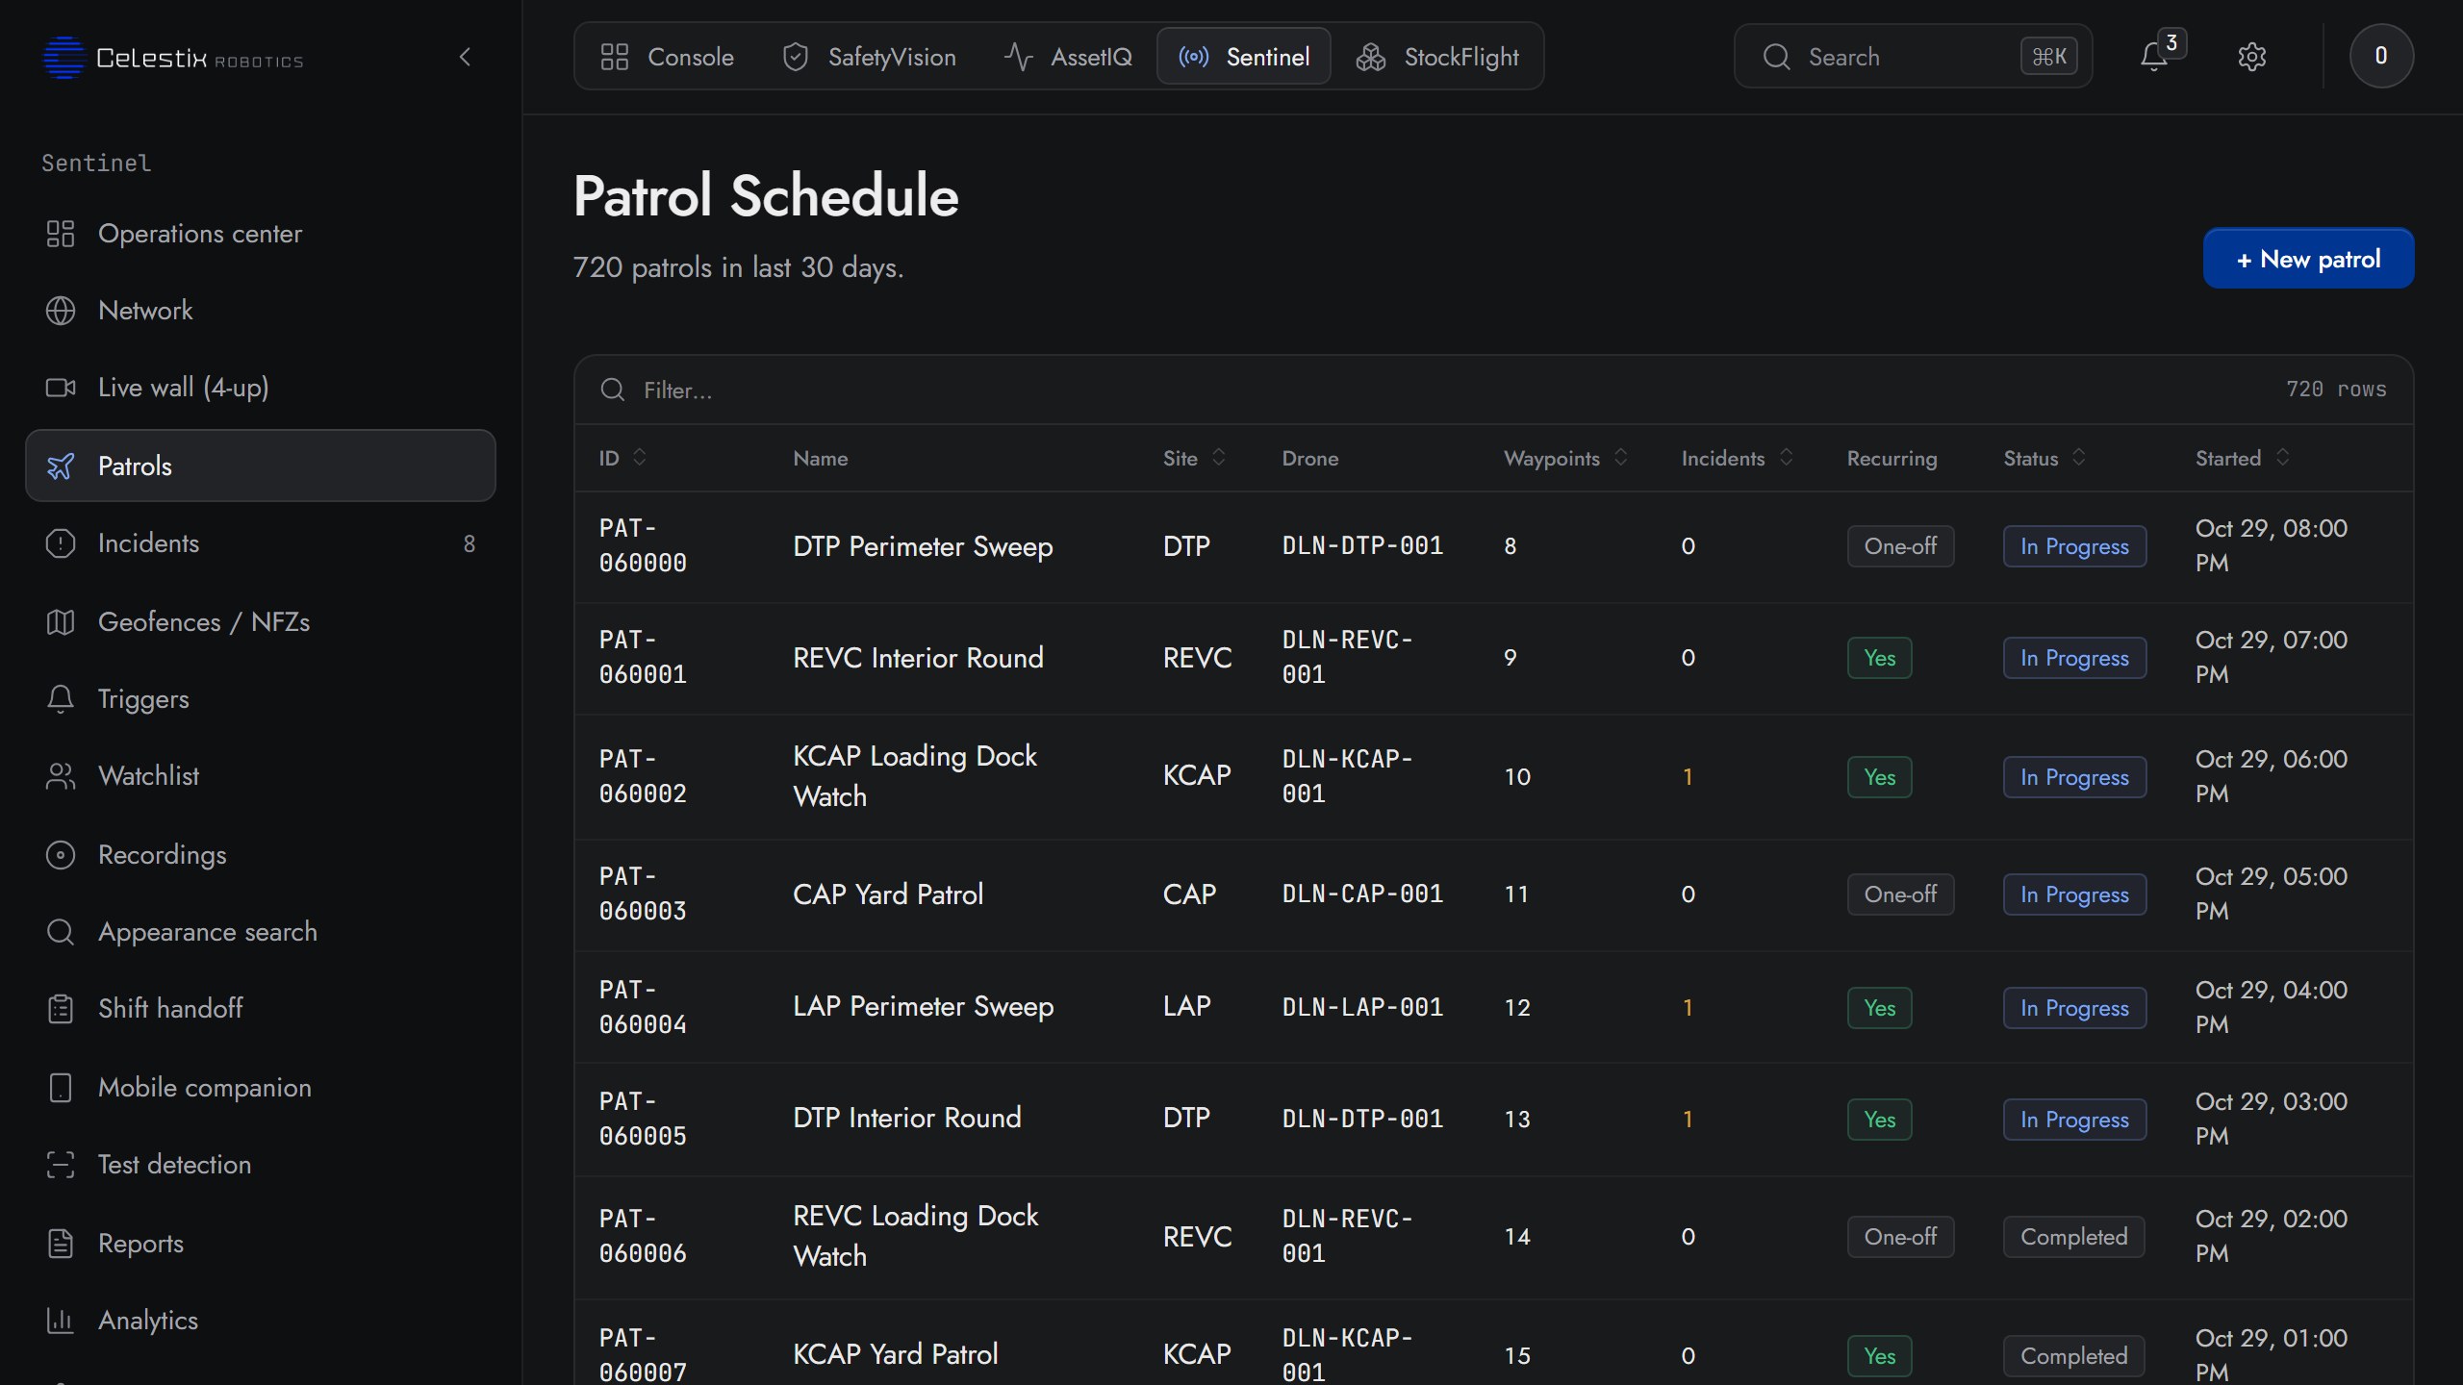Click the SafetyVision shield icon
2463x1385 pixels.
click(x=795, y=57)
